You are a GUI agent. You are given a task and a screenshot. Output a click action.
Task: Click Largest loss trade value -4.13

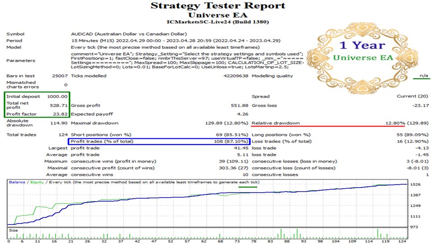pyautogui.click(x=422, y=148)
